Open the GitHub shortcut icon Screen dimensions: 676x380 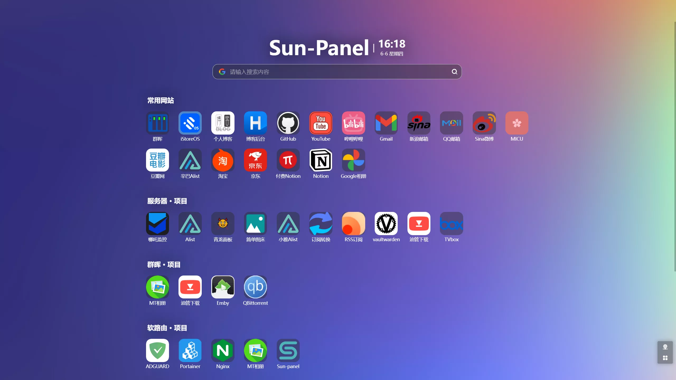288,123
